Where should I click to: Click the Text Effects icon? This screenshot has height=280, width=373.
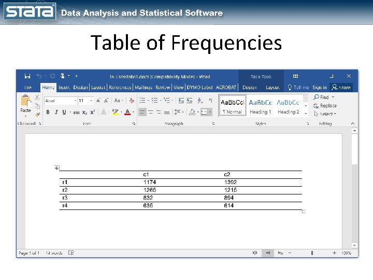pyautogui.click(x=104, y=112)
